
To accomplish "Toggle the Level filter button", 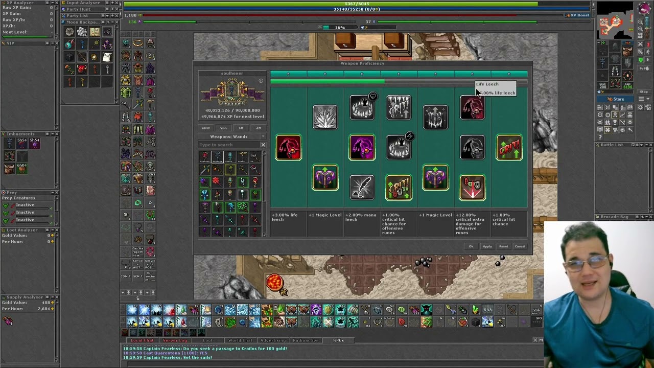I will (x=206, y=128).
